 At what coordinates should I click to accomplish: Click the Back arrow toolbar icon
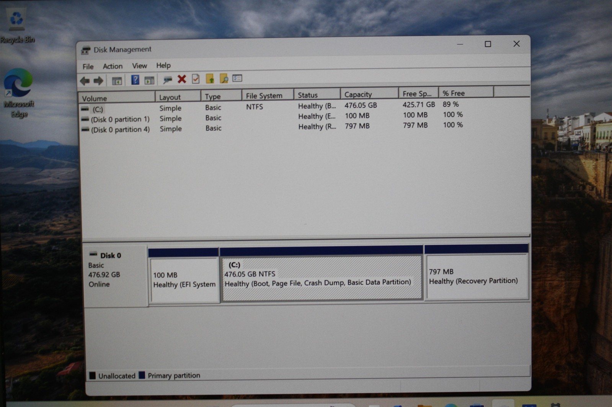[x=85, y=80]
